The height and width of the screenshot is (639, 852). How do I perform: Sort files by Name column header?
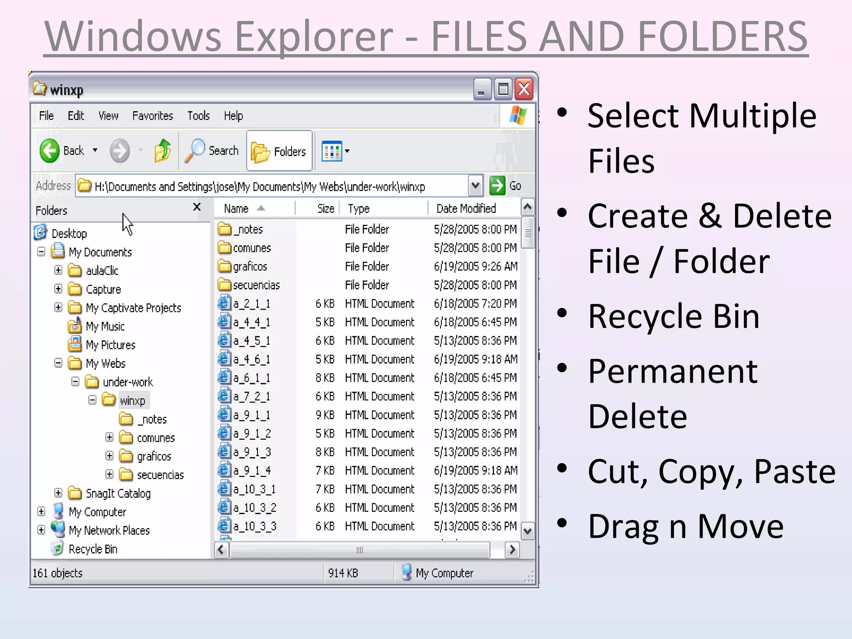(x=236, y=208)
